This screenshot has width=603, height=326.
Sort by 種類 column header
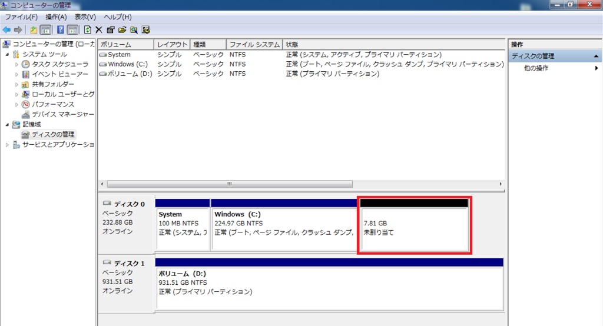(x=208, y=45)
